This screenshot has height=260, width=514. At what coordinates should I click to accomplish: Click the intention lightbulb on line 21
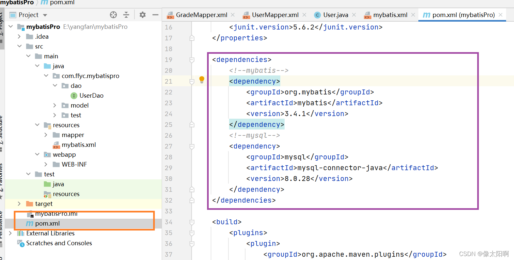click(x=202, y=79)
